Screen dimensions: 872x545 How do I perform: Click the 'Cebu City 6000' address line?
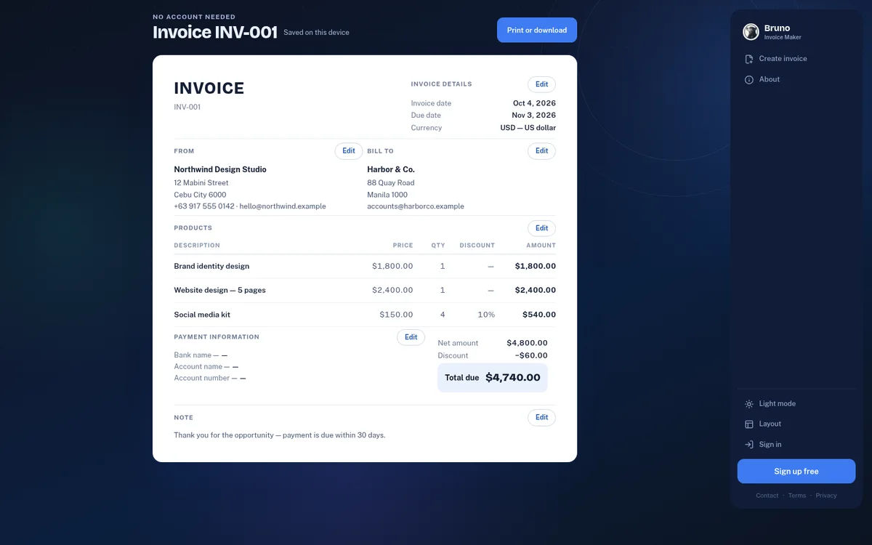(200, 195)
